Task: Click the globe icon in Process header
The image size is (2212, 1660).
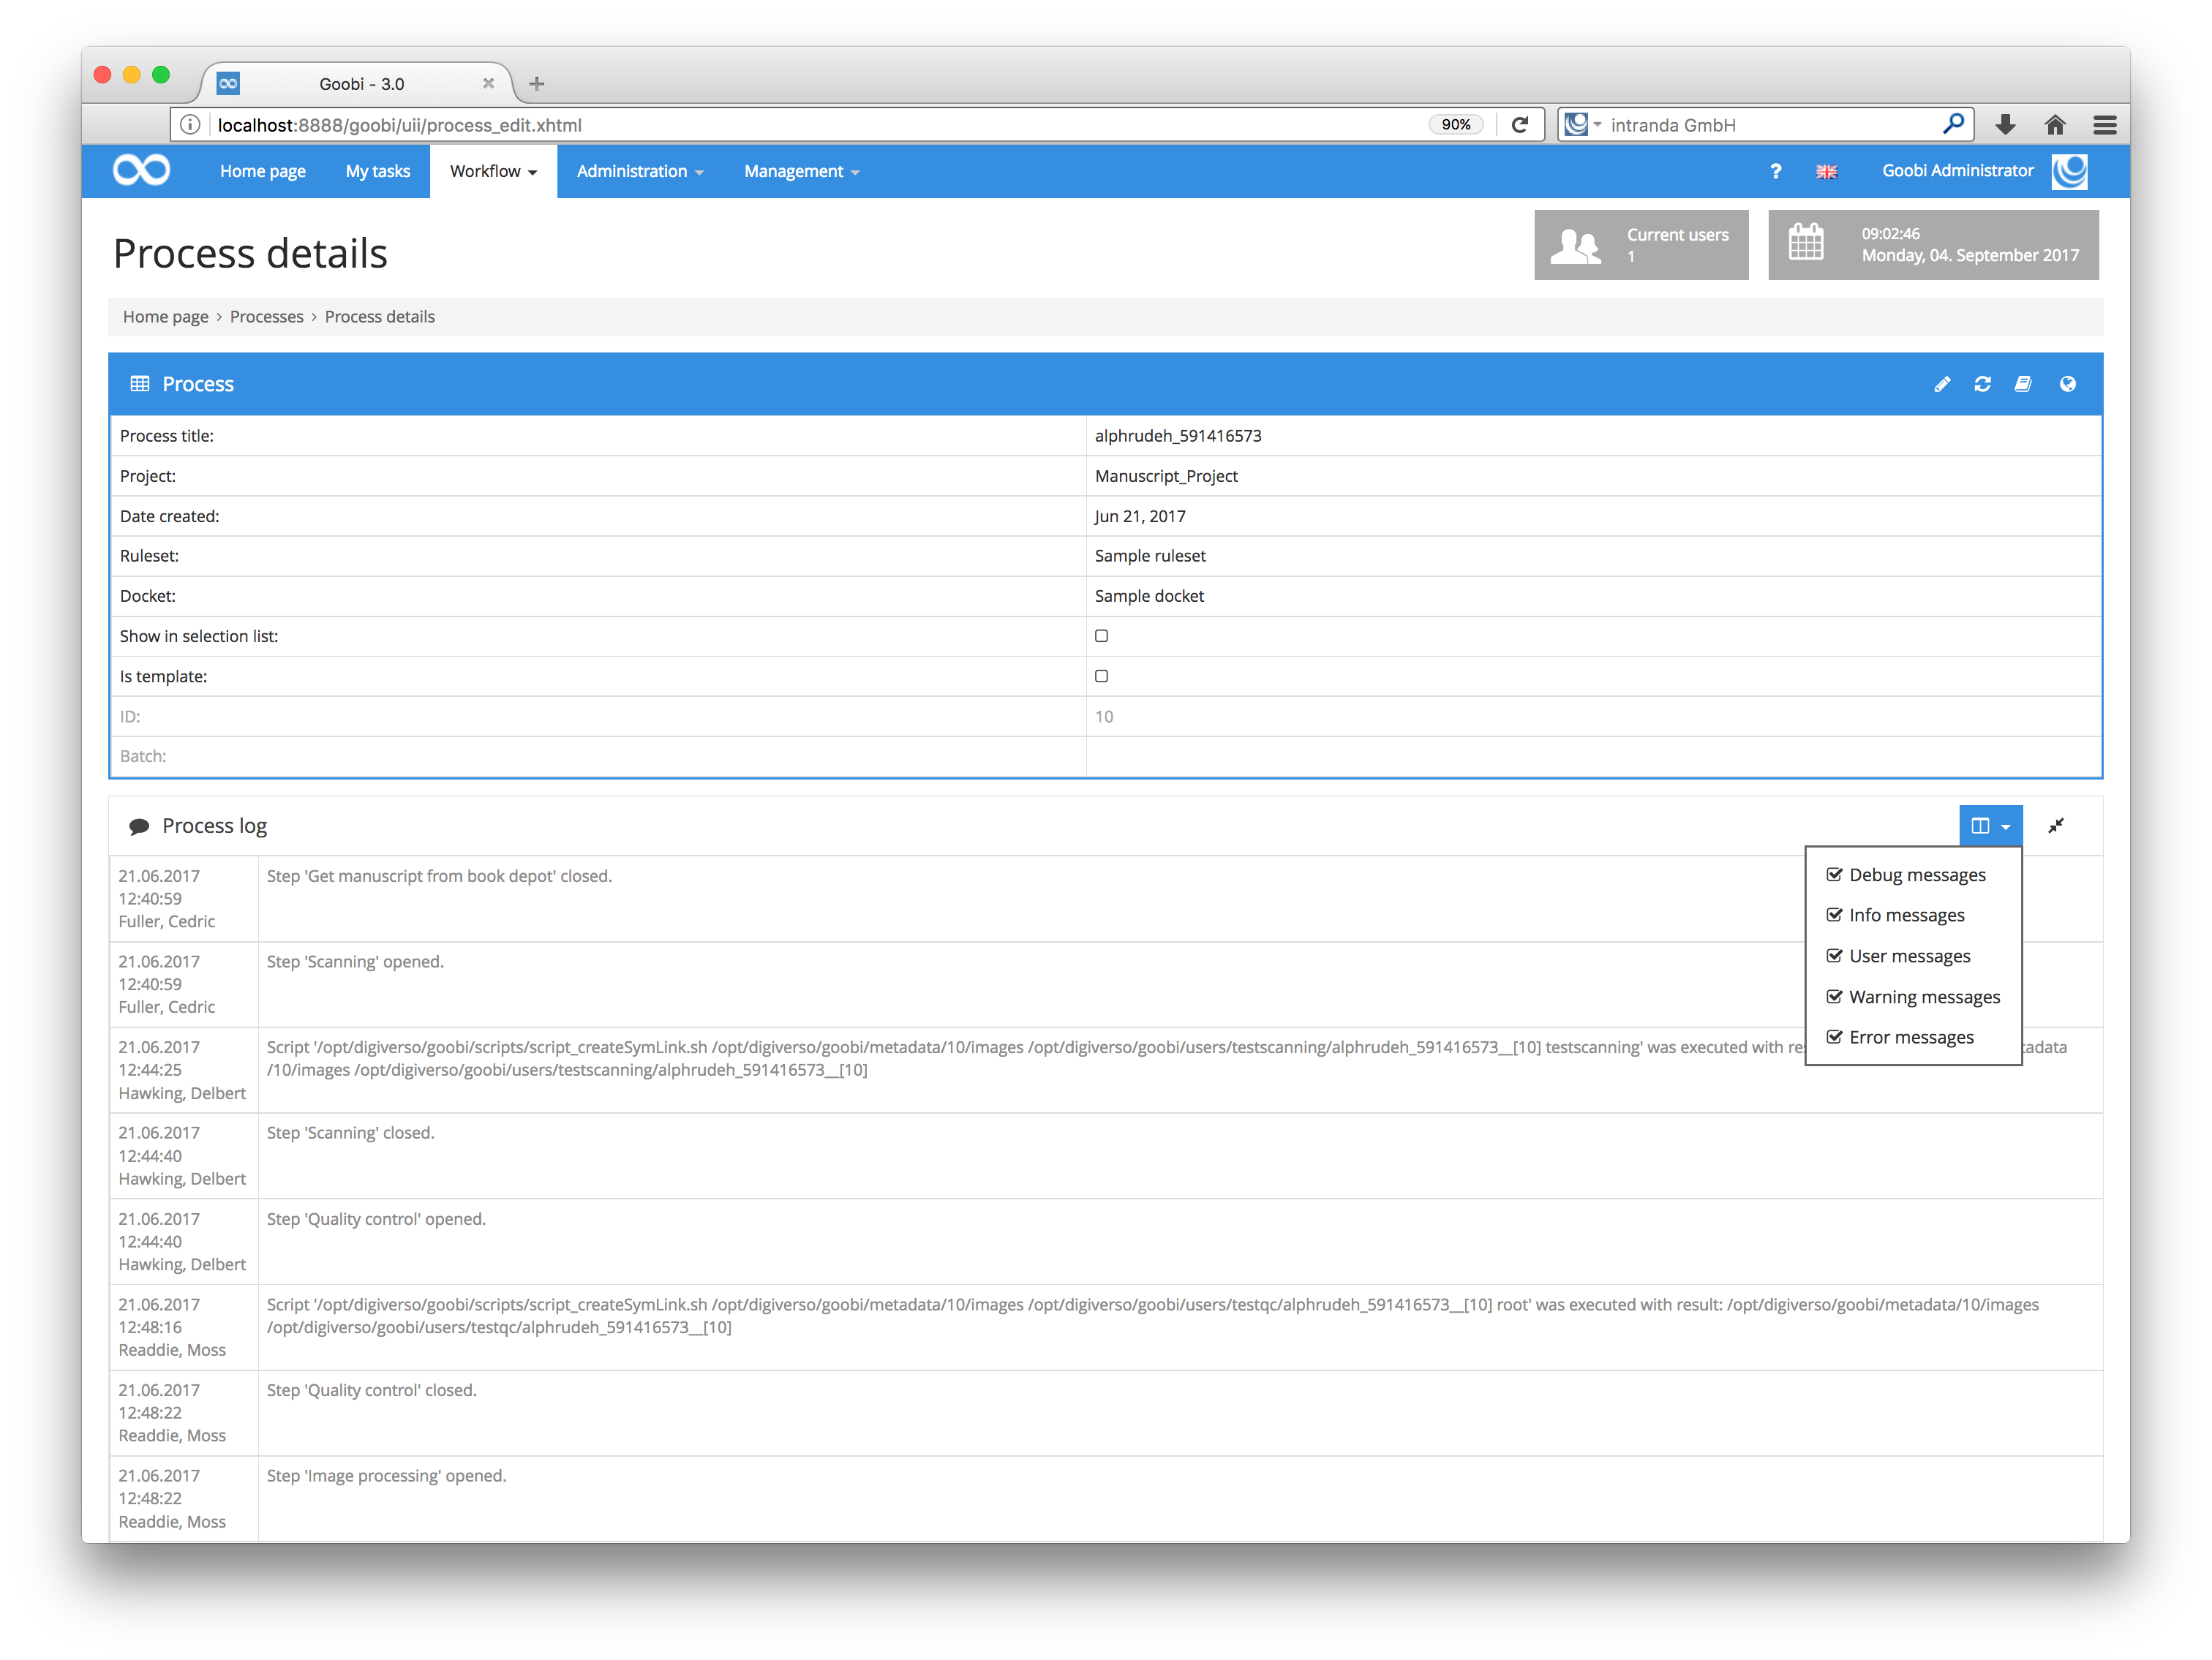Action: coord(2067,384)
